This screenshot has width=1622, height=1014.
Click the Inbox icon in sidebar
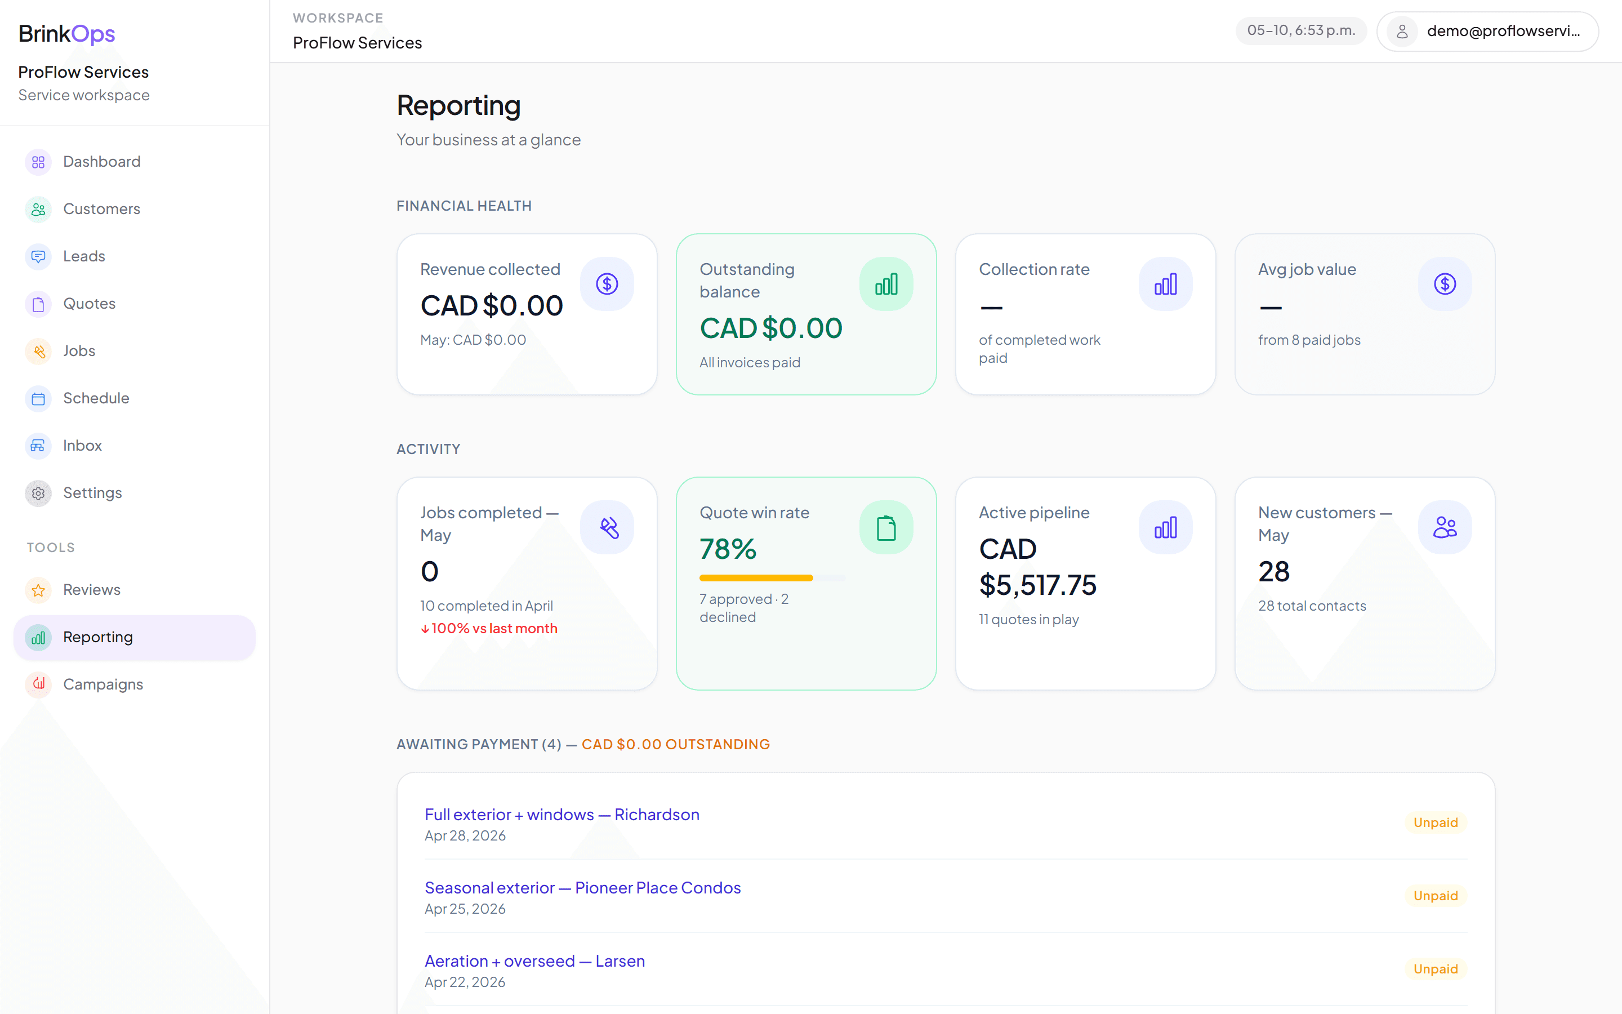pos(38,445)
